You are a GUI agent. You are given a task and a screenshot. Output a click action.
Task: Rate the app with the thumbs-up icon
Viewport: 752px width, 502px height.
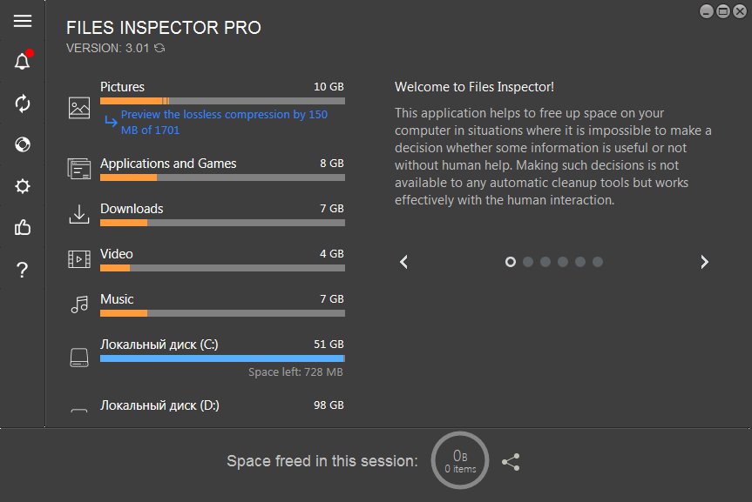22,228
